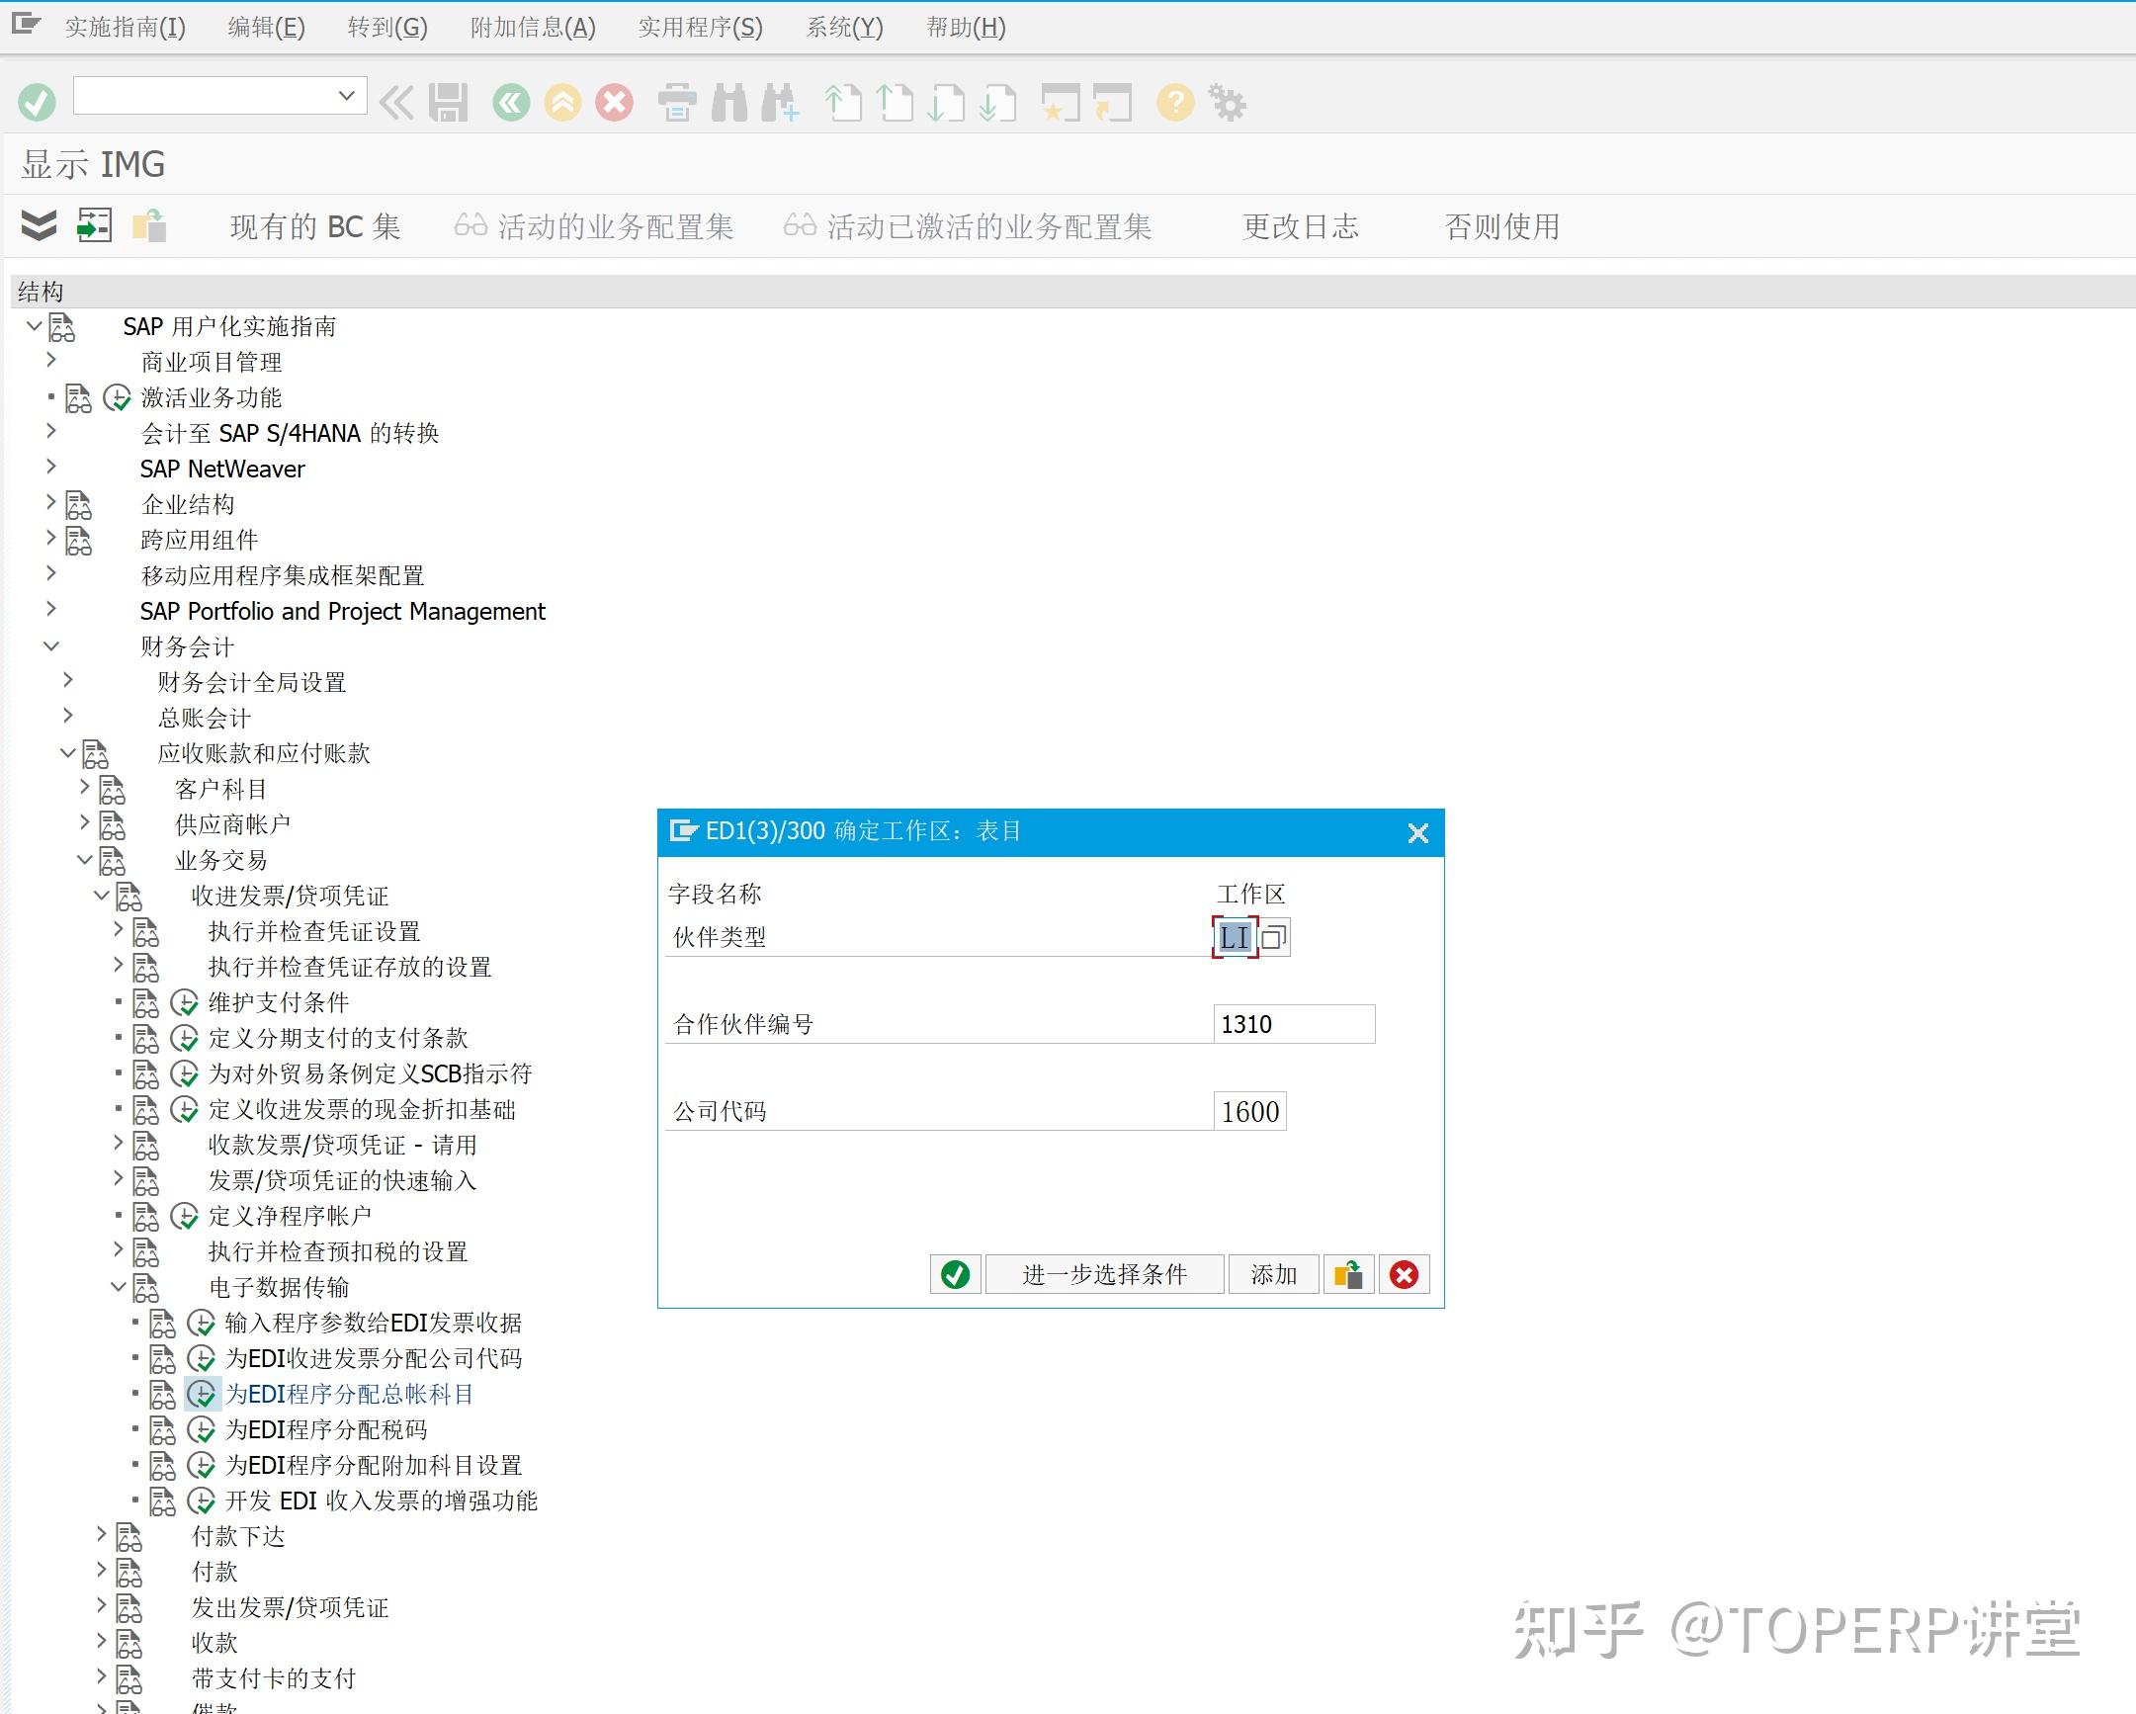Click the red cancel icon in the dialog
The height and width of the screenshot is (1714, 2136).
click(x=1404, y=1275)
